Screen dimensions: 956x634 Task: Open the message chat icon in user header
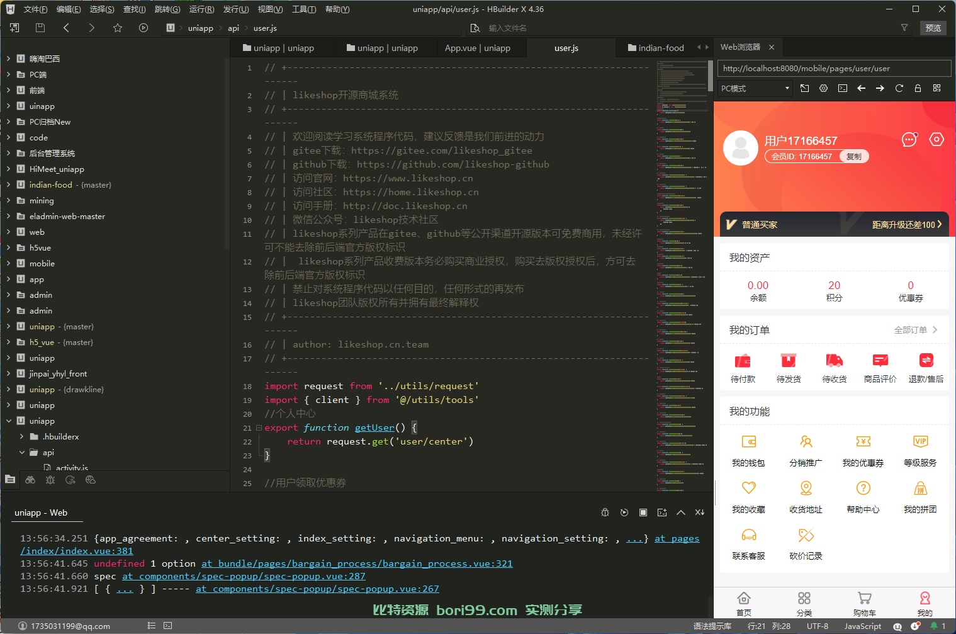(x=909, y=140)
